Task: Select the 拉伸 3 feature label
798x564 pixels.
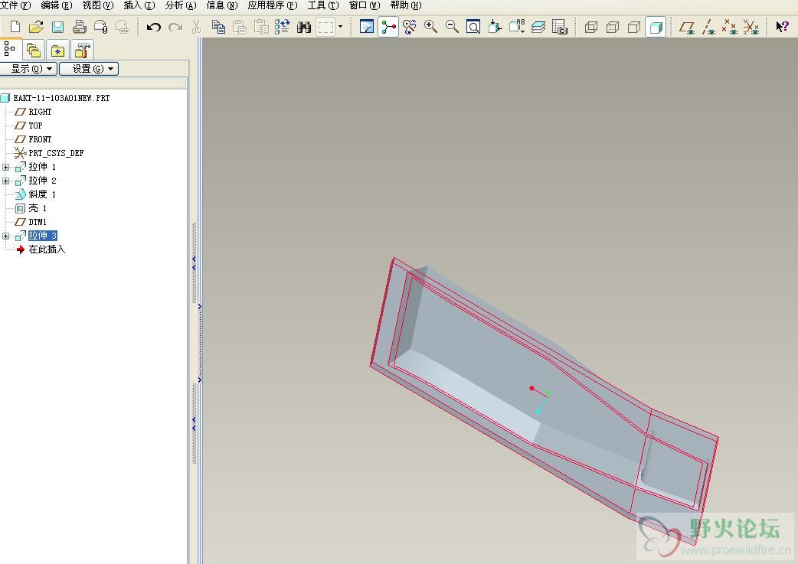Action: click(x=42, y=236)
